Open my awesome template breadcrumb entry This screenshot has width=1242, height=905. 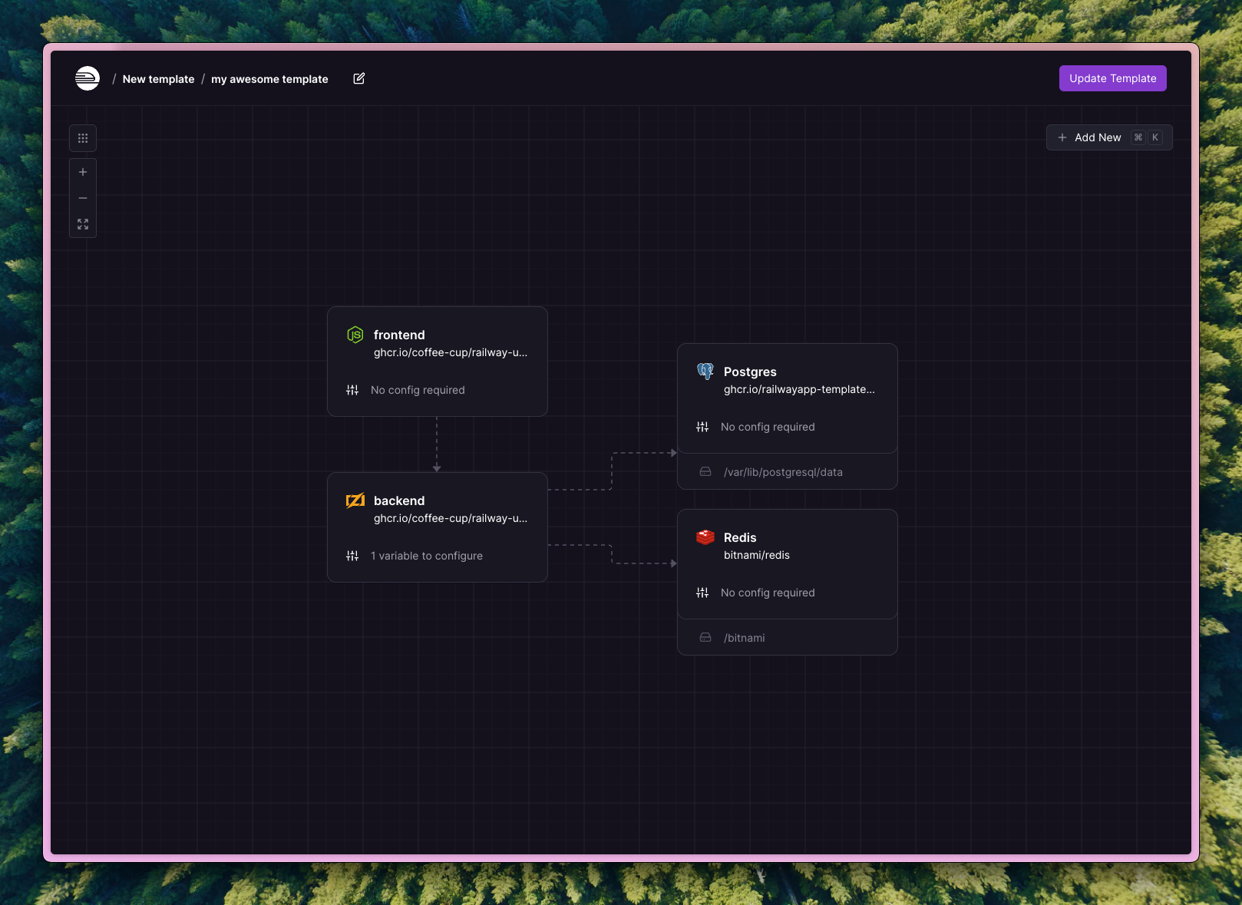(x=269, y=78)
